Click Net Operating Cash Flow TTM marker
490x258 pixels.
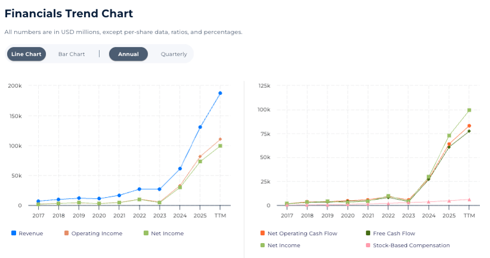[469, 126]
